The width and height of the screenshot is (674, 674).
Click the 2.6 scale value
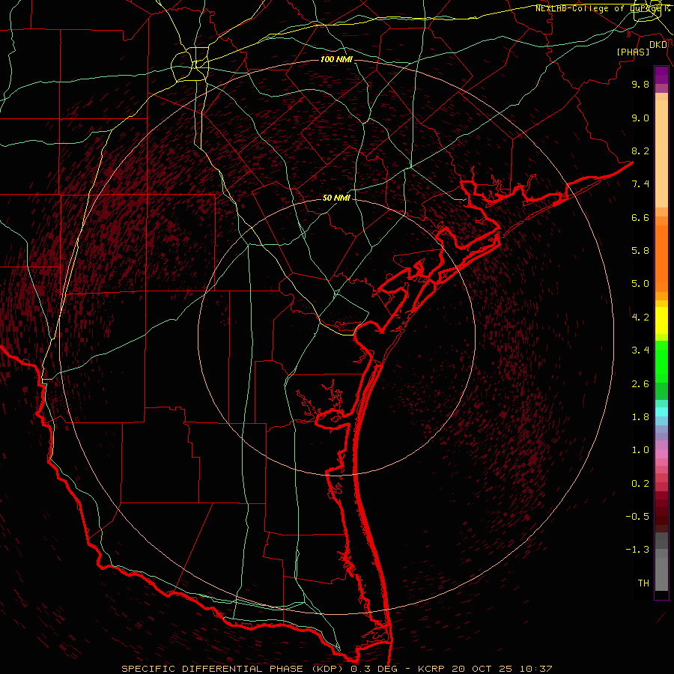[640, 384]
